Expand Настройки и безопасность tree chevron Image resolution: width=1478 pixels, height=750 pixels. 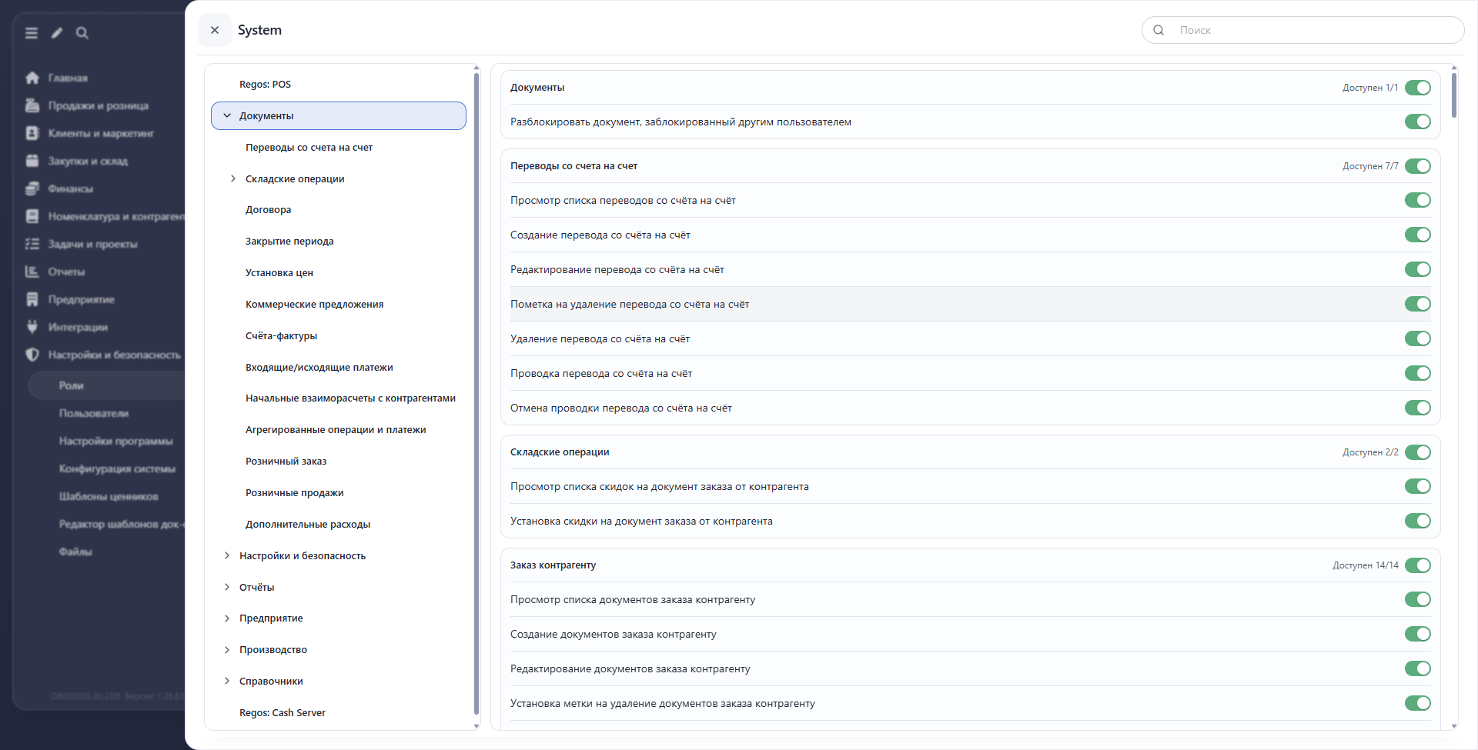point(227,555)
